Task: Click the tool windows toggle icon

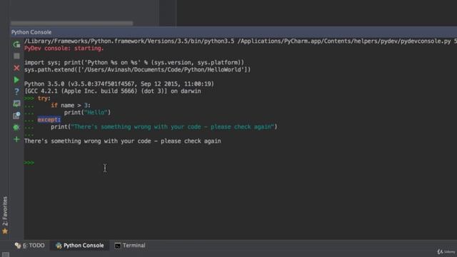Action: (6, 254)
